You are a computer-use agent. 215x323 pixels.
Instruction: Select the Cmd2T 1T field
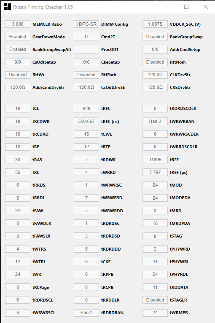(x=86, y=37)
